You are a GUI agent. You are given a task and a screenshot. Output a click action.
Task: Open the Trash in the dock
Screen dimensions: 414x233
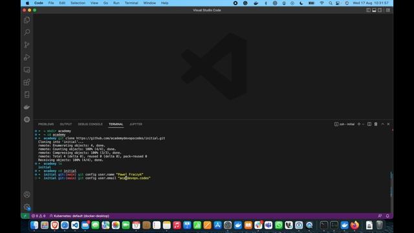pyautogui.click(x=380, y=225)
